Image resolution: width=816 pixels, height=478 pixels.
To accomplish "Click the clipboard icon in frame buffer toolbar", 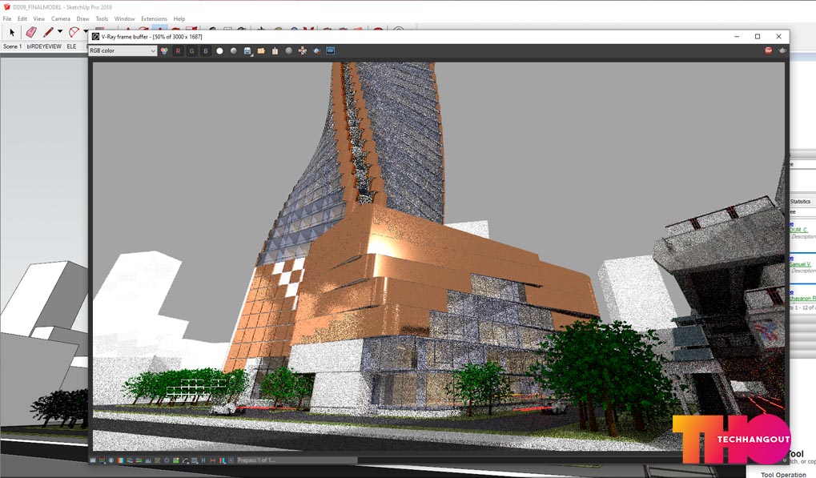I will pos(275,51).
